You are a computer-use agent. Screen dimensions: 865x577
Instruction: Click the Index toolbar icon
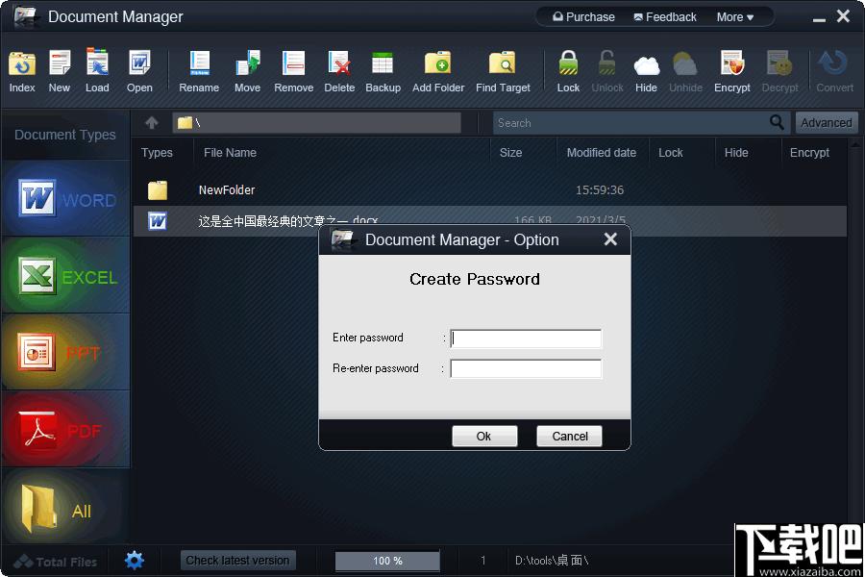(x=21, y=64)
